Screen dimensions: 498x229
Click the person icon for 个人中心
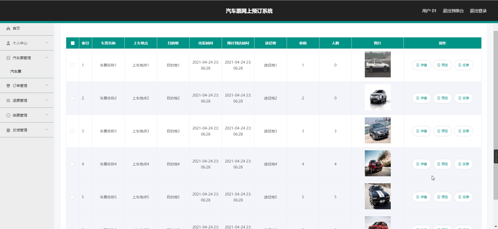[x=8, y=43]
